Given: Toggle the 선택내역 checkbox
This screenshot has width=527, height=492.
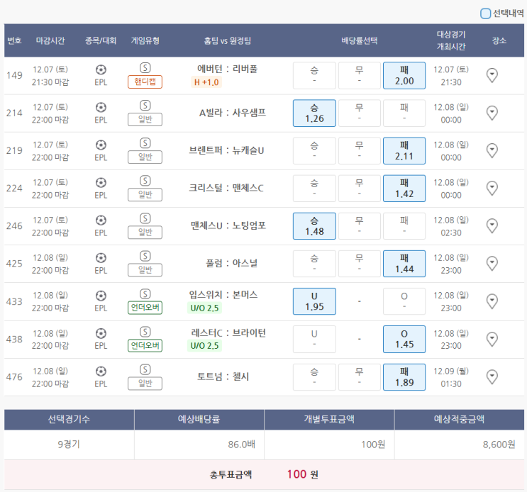Looking at the screenshot, I should click(x=485, y=13).
